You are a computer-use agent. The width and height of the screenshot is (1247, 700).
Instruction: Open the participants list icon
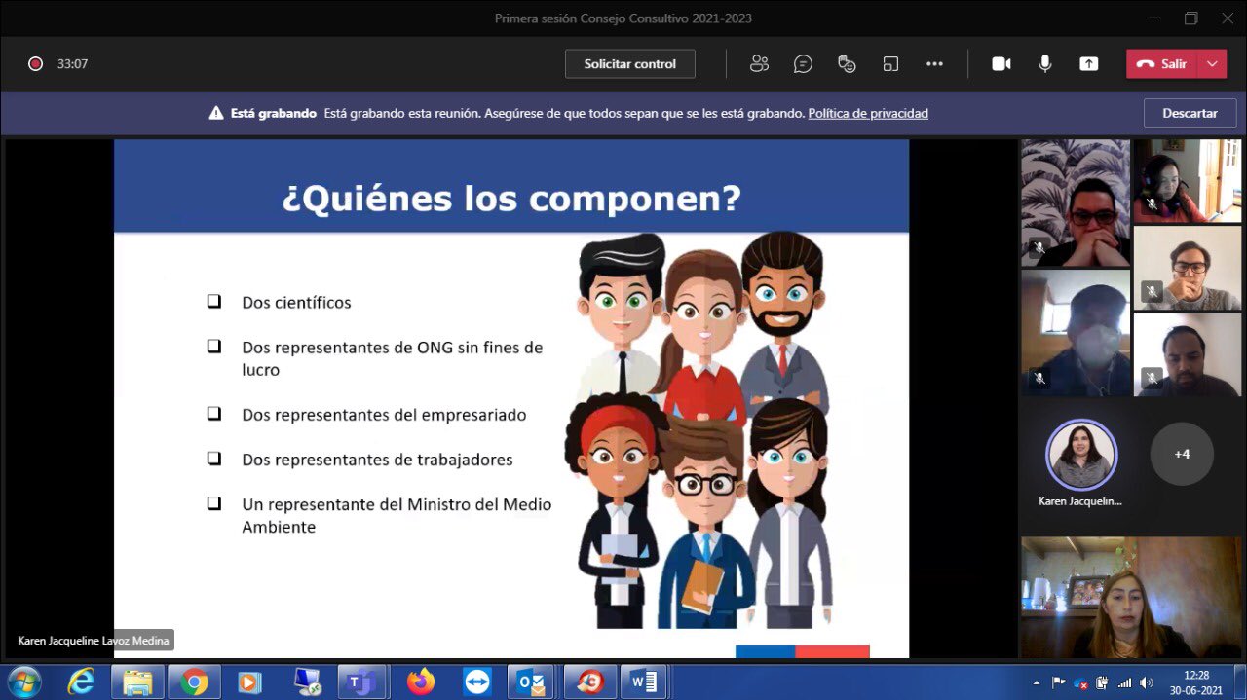pyautogui.click(x=760, y=63)
